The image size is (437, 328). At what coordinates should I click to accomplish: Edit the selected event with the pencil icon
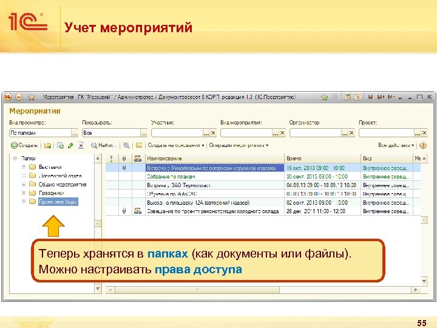point(70,145)
